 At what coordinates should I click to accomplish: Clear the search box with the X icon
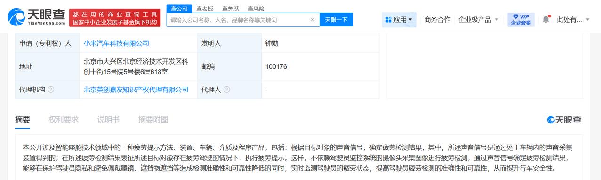click(x=313, y=20)
